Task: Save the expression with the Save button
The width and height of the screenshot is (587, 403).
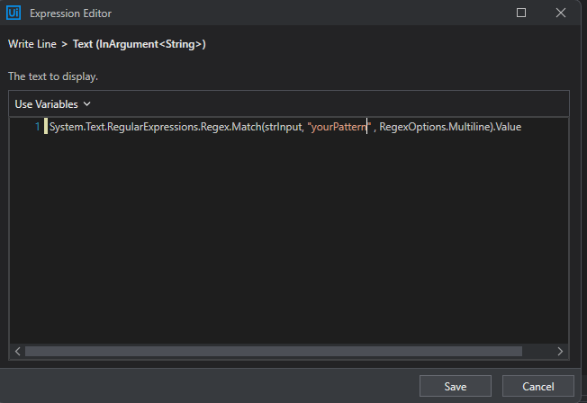Action: click(x=456, y=386)
